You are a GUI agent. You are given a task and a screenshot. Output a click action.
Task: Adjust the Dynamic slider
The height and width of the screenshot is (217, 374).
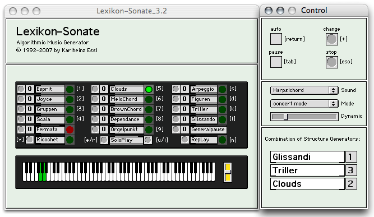click(304, 117)
